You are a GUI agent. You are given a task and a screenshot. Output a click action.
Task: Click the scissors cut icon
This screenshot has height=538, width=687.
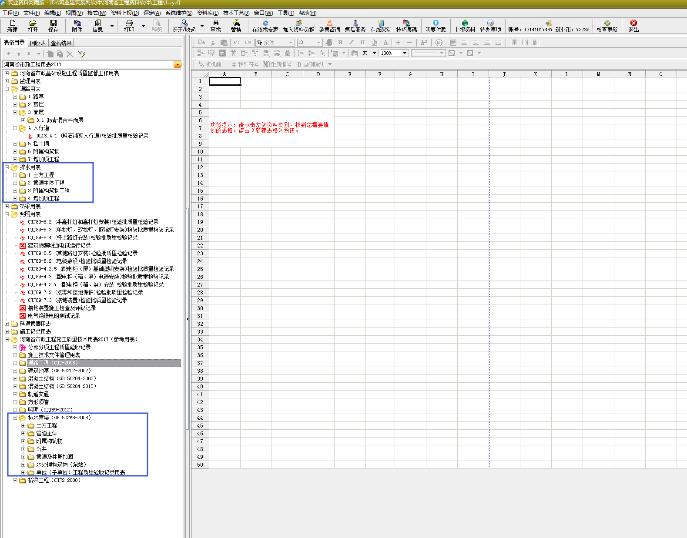213,43
